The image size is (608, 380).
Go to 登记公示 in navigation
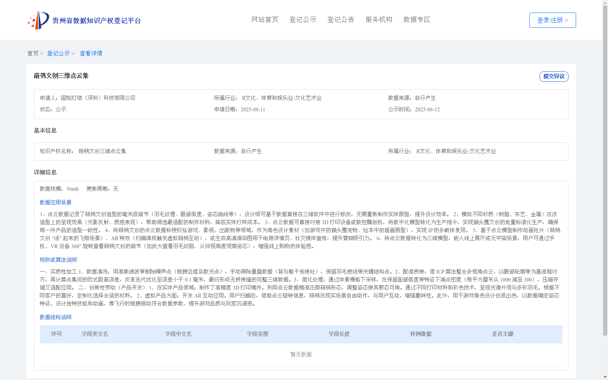coord(303,20)
